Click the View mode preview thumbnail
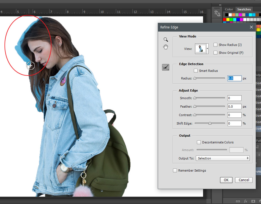Image resolution: width=261 pixels, height=204 pixels. [201, 49]
